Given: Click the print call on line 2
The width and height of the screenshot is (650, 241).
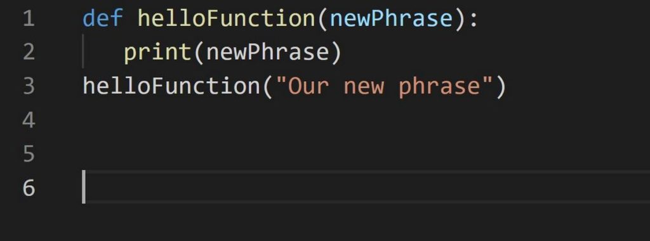Looking at the screenshot, I should (157, 53).
